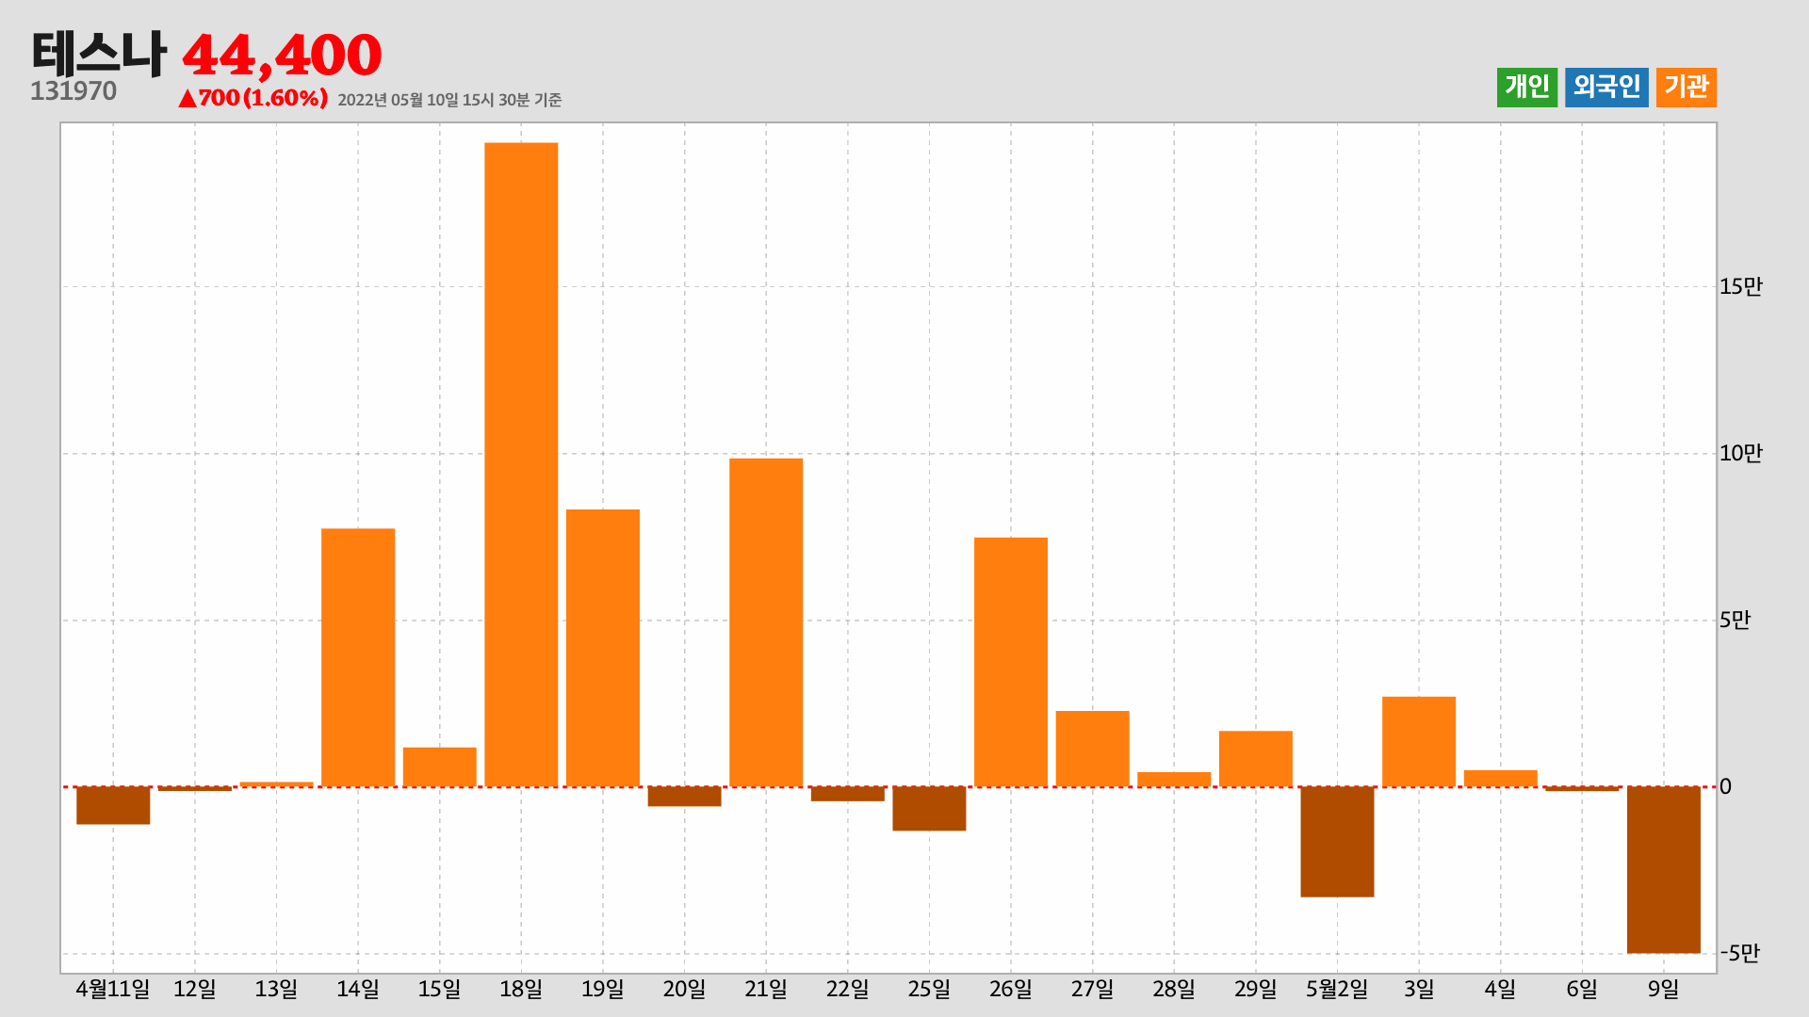
Task: Click the 3일 date label
Action: [x=1419, y=989]
